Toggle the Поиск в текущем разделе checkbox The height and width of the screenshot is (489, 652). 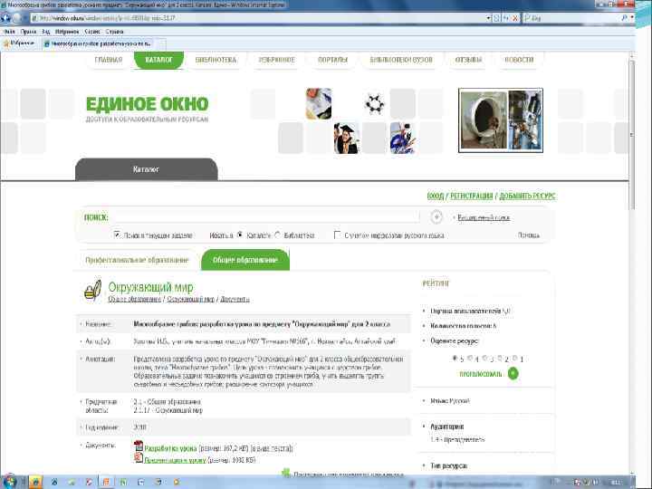(117, 235)
